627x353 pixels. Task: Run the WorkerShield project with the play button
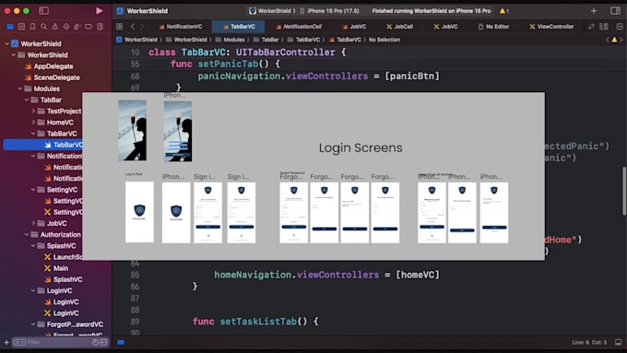(100, 11)
